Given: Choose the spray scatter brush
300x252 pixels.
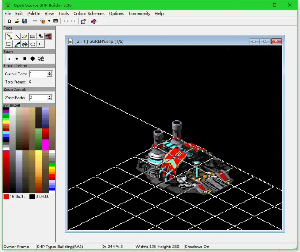Looking at the screenshot, I should click(x=41, y=59).
